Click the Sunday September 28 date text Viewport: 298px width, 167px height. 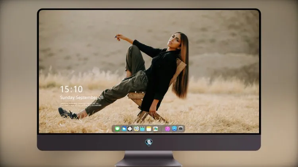click(x=82, y=97)
